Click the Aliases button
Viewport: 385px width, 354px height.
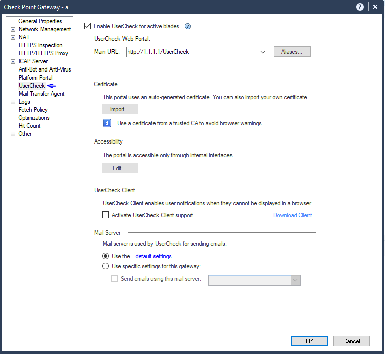click(x=292, y=51)
